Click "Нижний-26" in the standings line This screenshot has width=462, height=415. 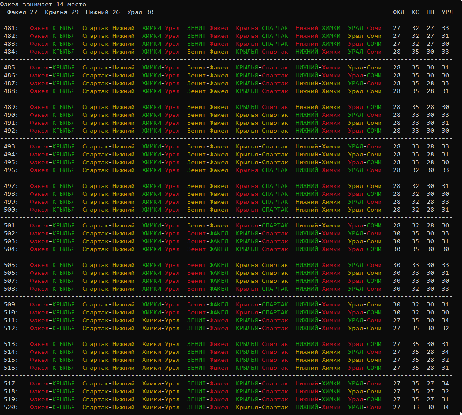coord(103,12)
